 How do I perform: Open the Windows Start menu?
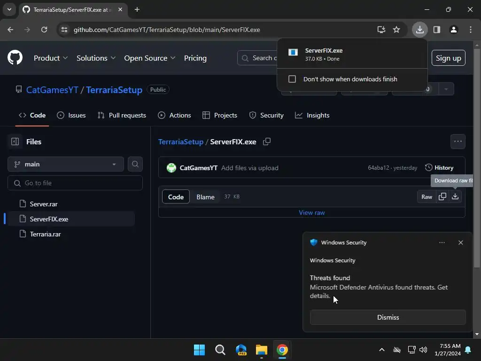(199, 350)
